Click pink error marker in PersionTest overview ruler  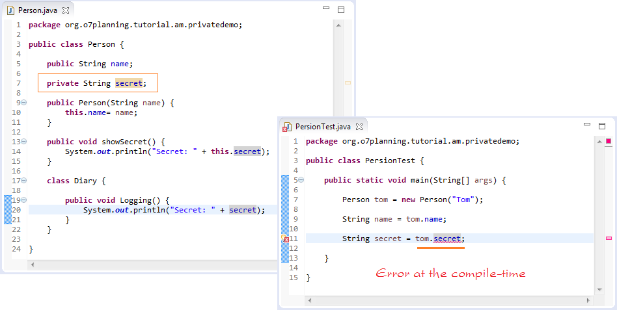609,238
